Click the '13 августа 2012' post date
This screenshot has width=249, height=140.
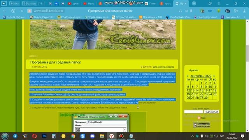click(x=39, y=67)
